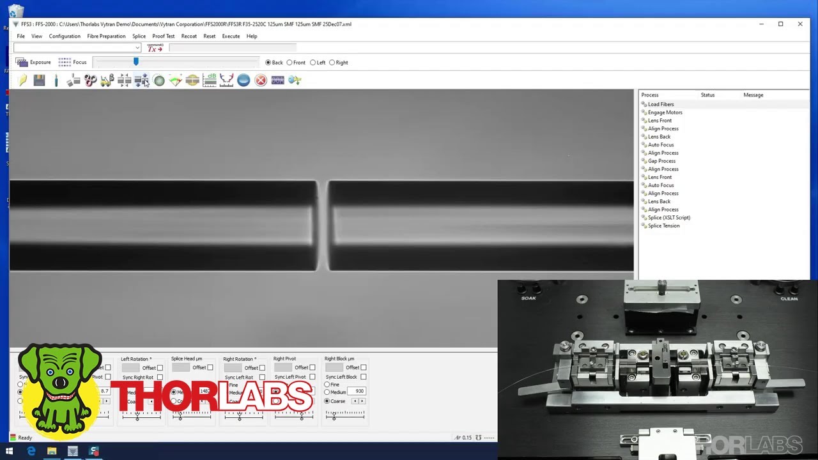The width and height of the screenshot is (818, 460).
Task: Open the Fibre Preparation menu
Action: (x=106, y=36)
